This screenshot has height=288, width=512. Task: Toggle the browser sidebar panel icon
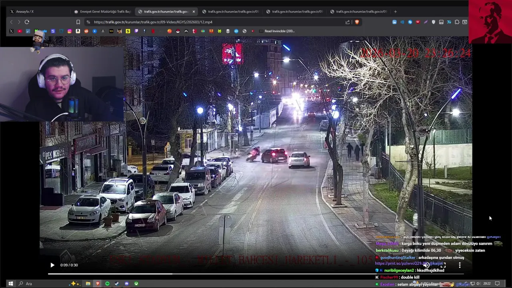pyautogui.click(x=465, y=22)
